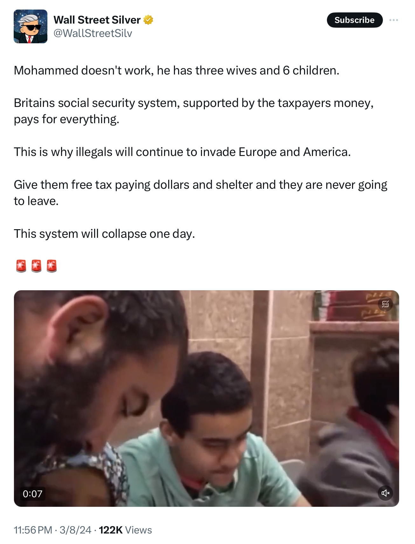Image resolution: width=415 pixels, height=544 pixels.
Task: Click the paragraph starting 'Britains social security system'
Action: (x=194, y=111)
